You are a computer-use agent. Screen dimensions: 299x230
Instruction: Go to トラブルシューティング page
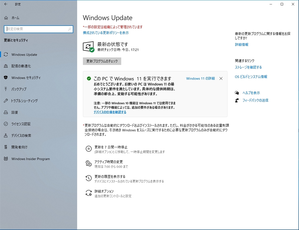(x=24, y=101)
